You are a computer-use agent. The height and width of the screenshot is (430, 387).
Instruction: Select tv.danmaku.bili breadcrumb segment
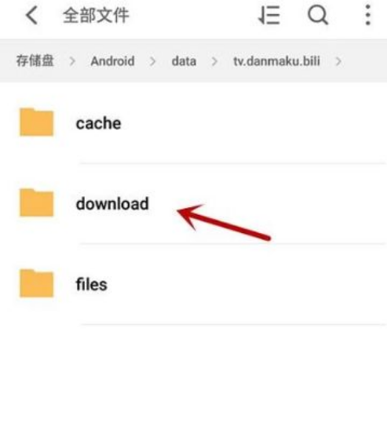(276, 61)
